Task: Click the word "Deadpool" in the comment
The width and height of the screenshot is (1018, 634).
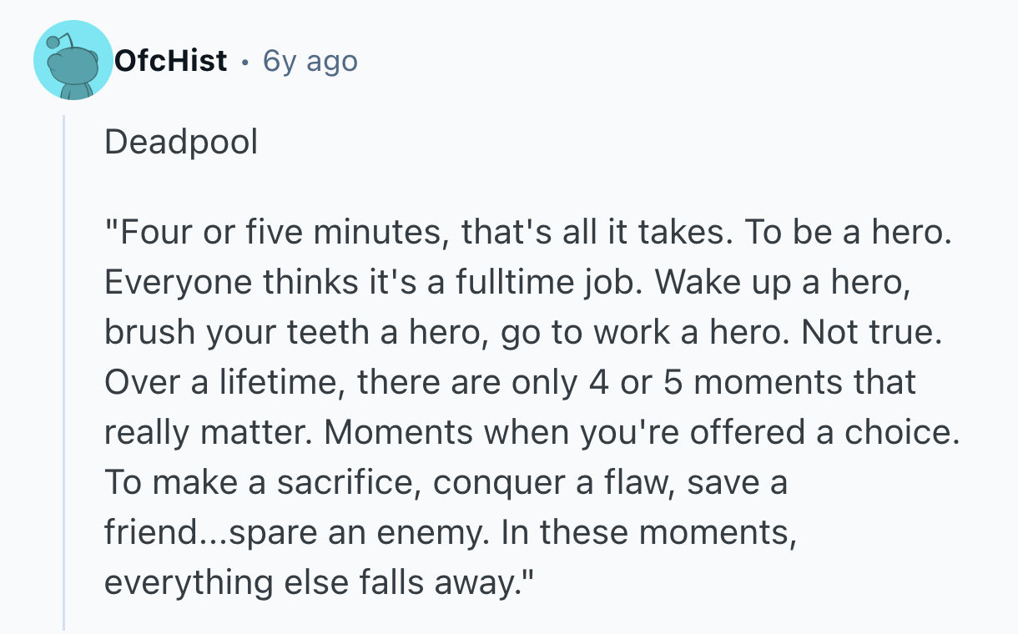Action: [x=181, y=143]
